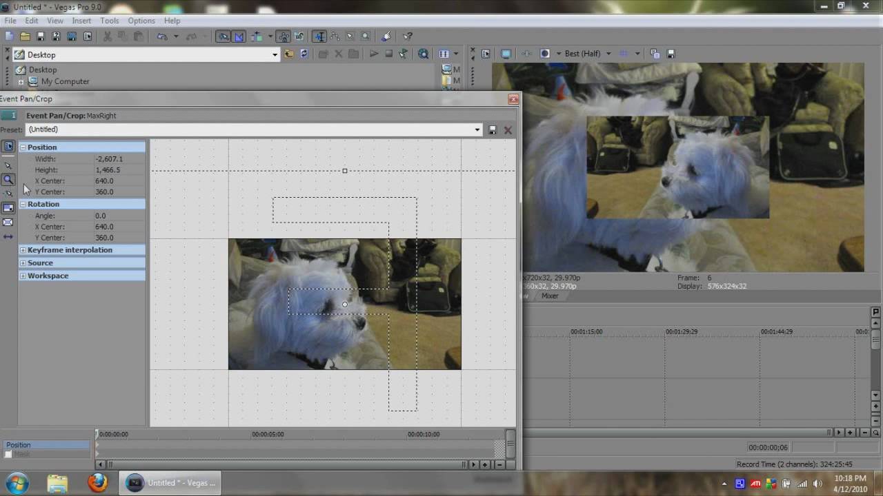Toggle Size About Center in Pan/Crop sidebar
Viewport: 883px width, 496px height.
click(x=8, y=223)
